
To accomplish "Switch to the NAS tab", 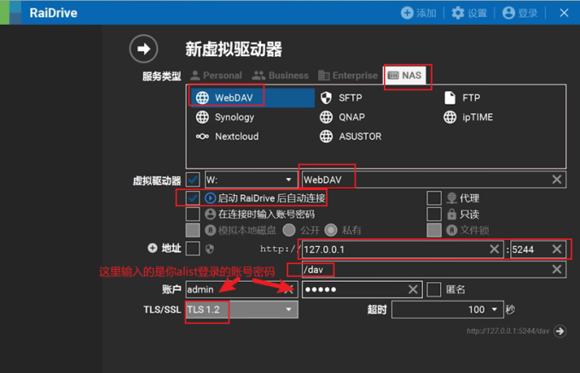I will [x=404, y=75].
